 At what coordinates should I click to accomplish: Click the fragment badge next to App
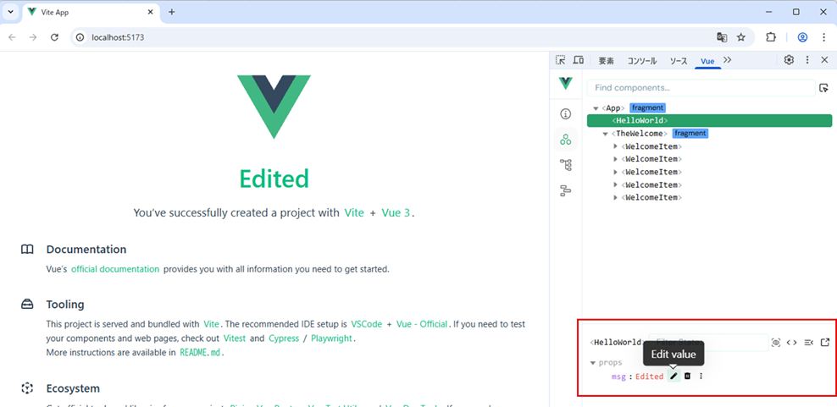[x=647, y=107]
